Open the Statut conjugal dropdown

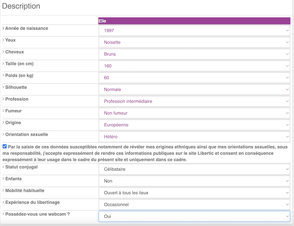coord(195,169)
